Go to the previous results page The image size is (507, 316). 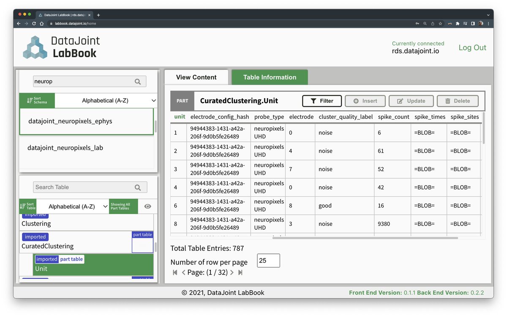[x=183, y=272]
